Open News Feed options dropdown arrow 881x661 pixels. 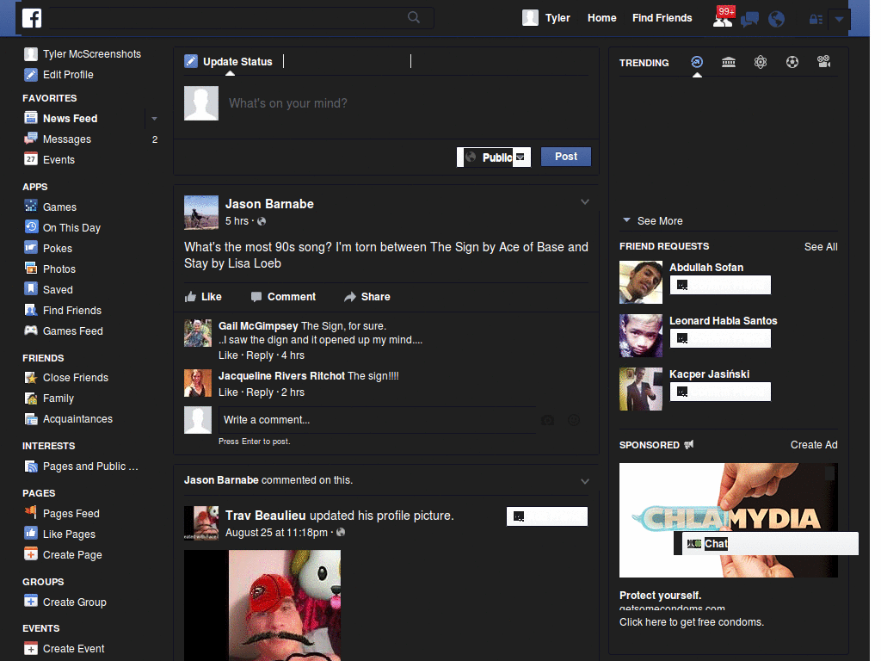154,119
